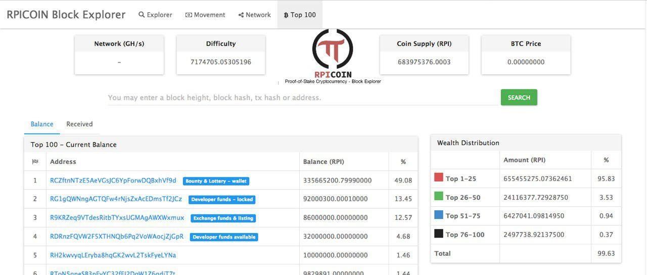Click the green Top 26-50 swatch
Viewport: 647px width, 275px height.
pyautogui.click(x=439, y=196)
